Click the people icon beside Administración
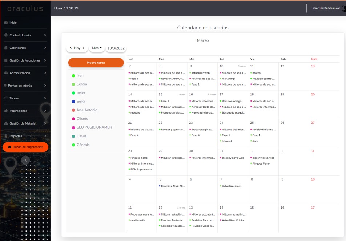346x241 pixels. click(x=6, y=73)
